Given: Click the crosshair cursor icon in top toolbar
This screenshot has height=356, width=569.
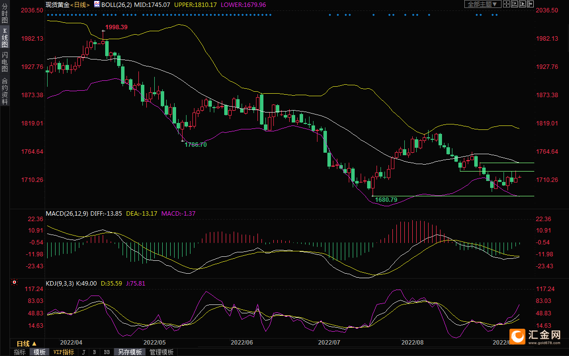Looking at the screenshot, I should point(506,4).
